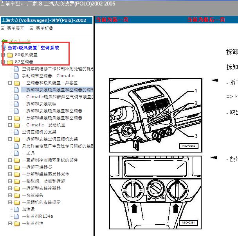Click folder icon for 一更新制冷剂循环系统的部件
Screen dimensions: 238x236
tap(17, 160)
